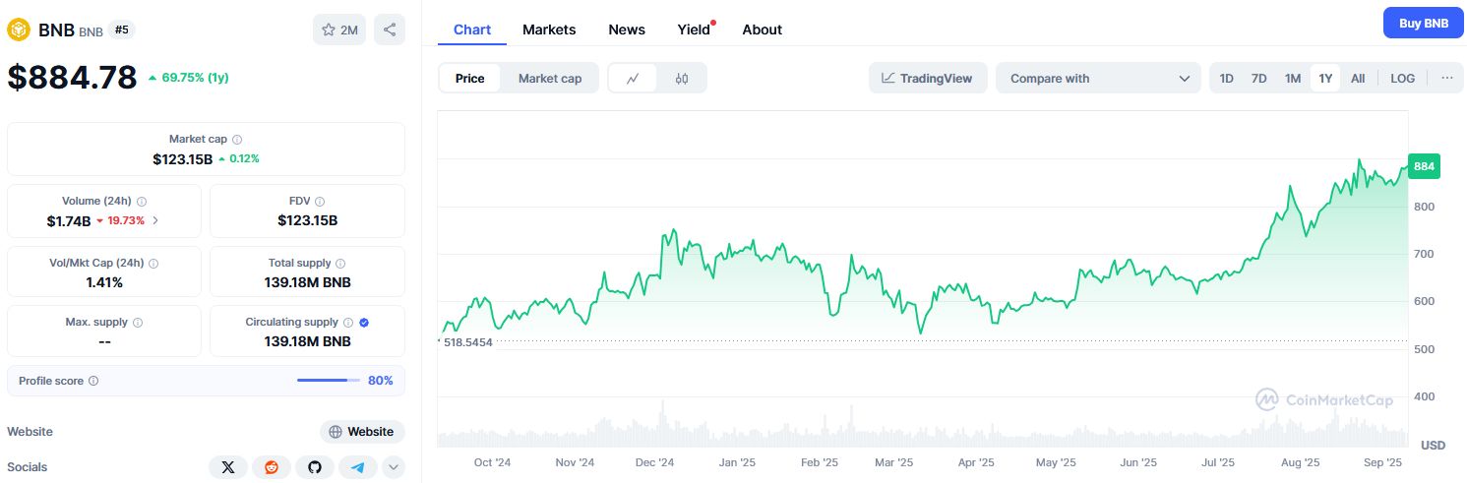The height and width of the screenshot is (483, 1467).
Task: Click the Jan '25 axis label
Action: [x=736, y=462]
